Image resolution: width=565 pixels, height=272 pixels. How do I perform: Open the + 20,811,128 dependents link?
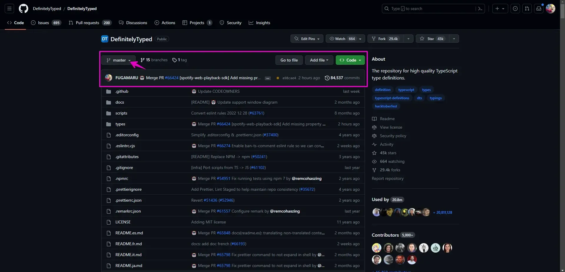[443, 212]
